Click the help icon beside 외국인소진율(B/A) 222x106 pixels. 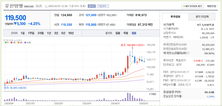pos(188,53)
